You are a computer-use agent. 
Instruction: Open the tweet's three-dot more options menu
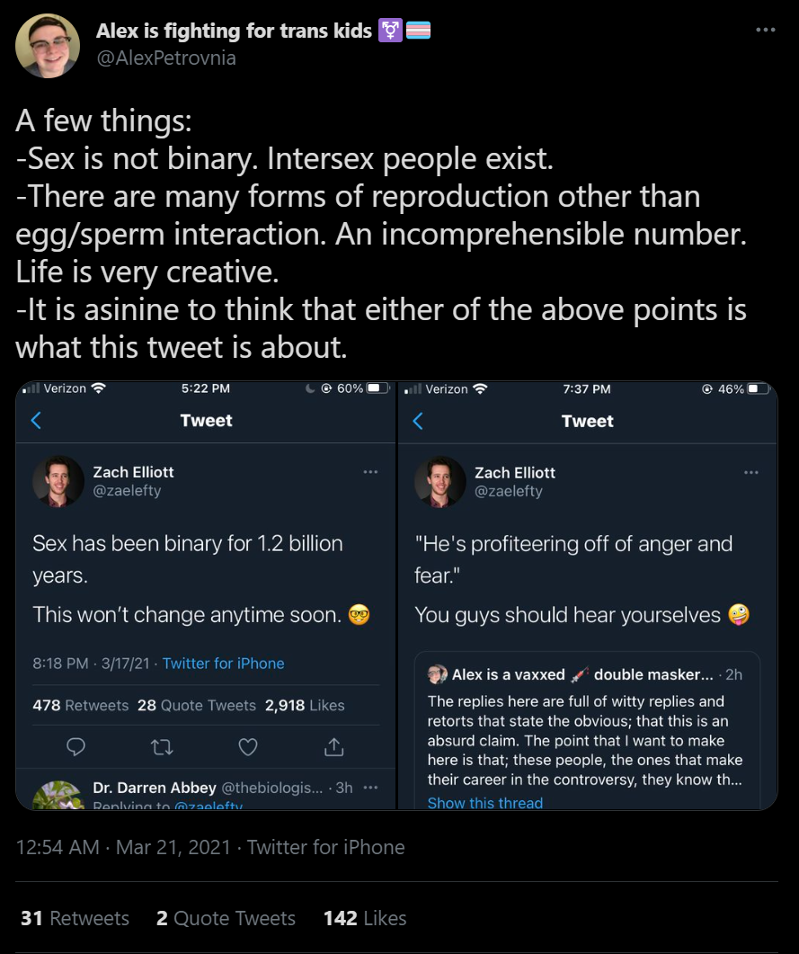(765, 30)
